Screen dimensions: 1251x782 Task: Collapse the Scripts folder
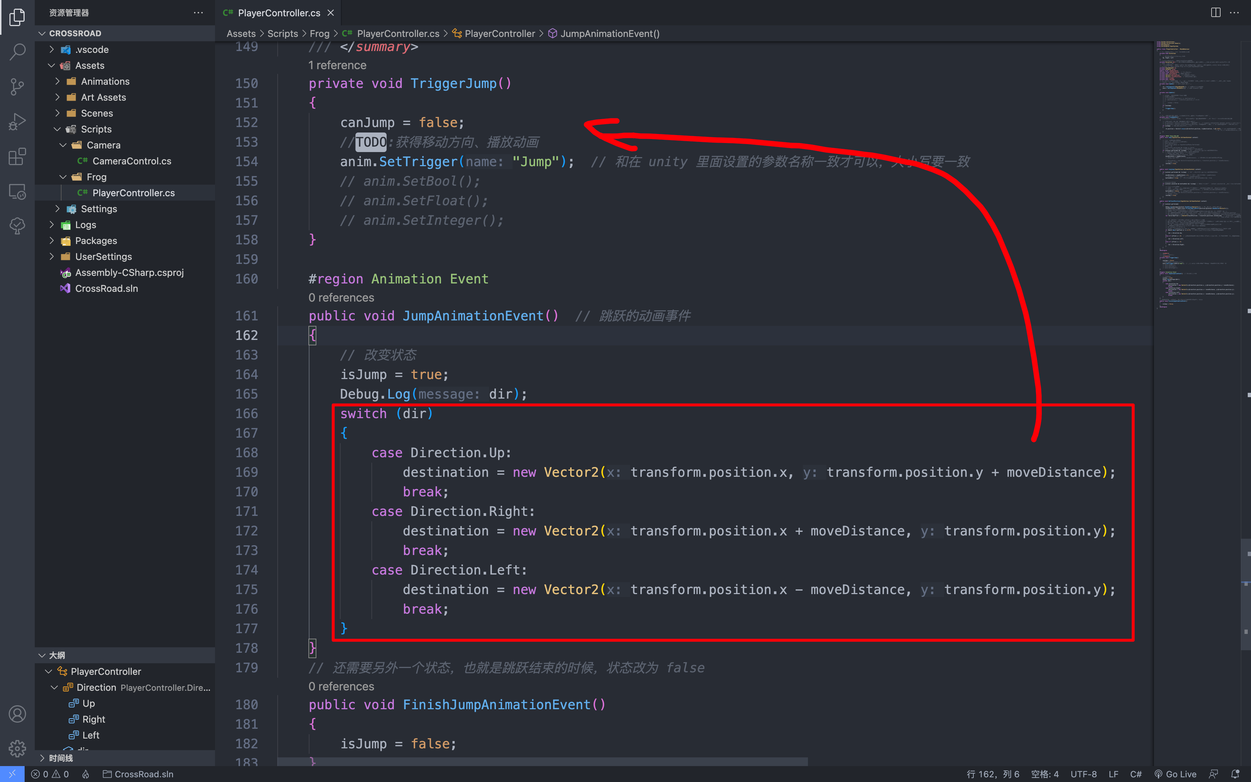point(125,129)
